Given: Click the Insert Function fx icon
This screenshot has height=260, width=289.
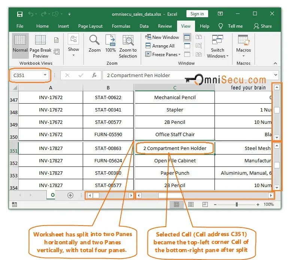Looking at the screenshot, I should click(x=94, y=75).
